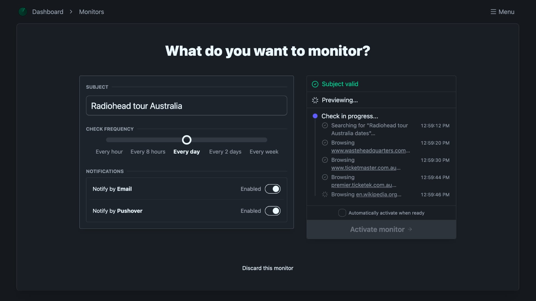This screenshot has width=536, height=301.
Task: Select the Every week frequency option
Action: coord(264,152)
